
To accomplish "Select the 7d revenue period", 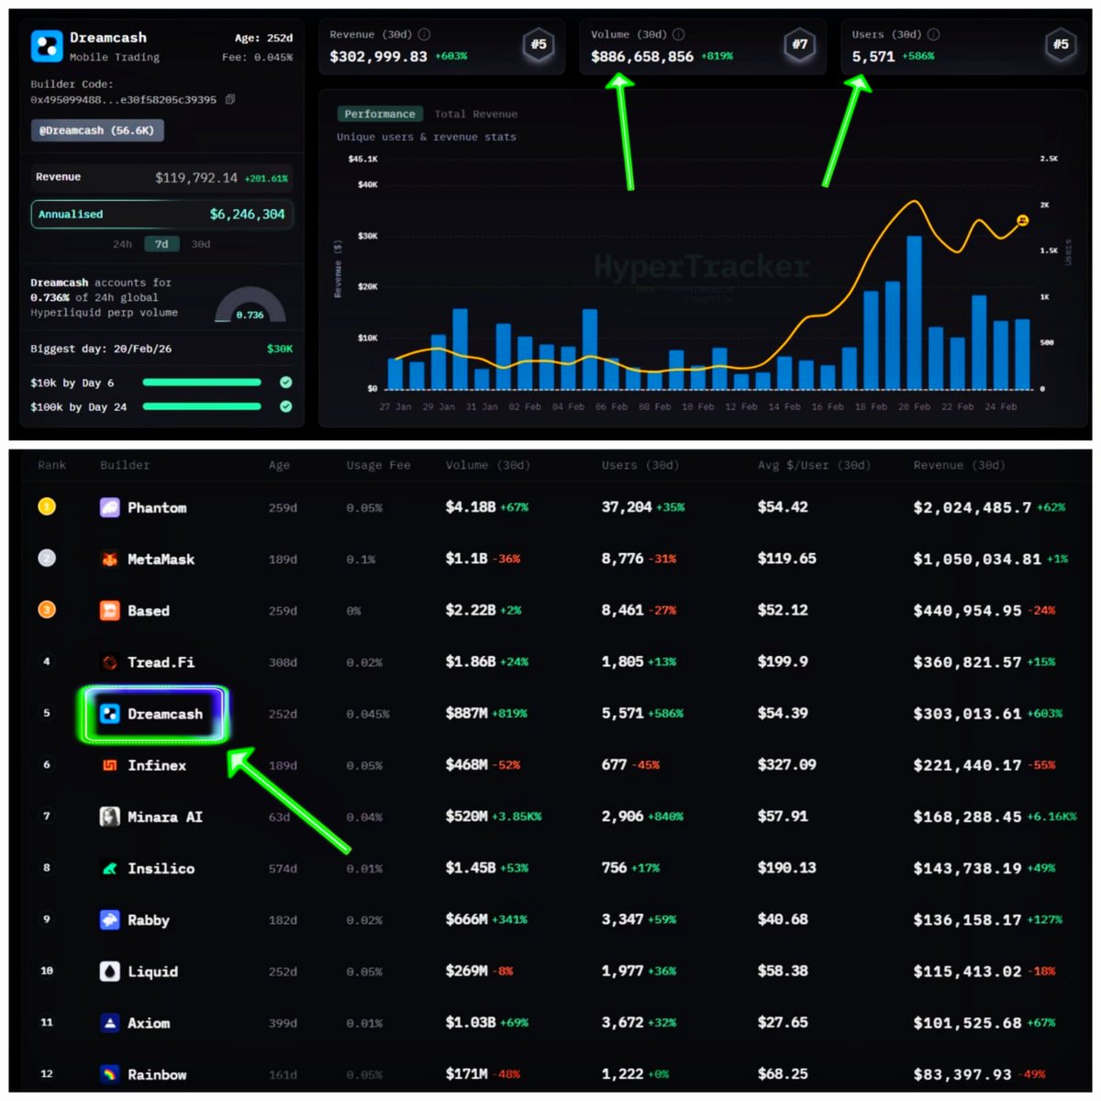I will (x=161, y=244).
